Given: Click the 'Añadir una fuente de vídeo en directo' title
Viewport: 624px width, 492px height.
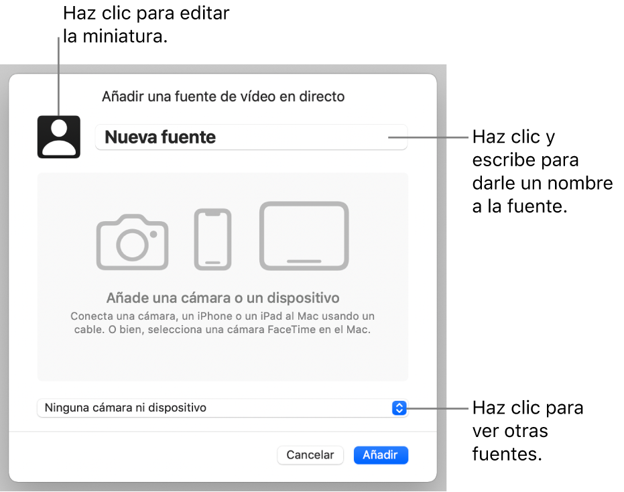Looking at the screenshot, I should tap(223, 97).
